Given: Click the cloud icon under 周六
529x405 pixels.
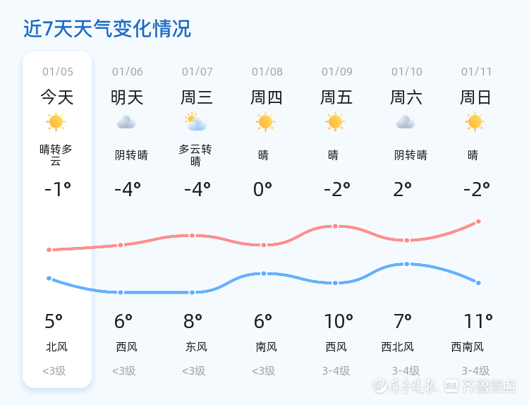Looking at the screenshot, I should 406,122.
